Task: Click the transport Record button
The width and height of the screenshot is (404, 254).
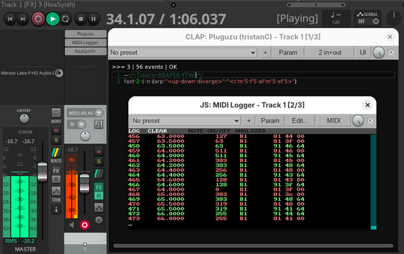Action: pos(38,19)
